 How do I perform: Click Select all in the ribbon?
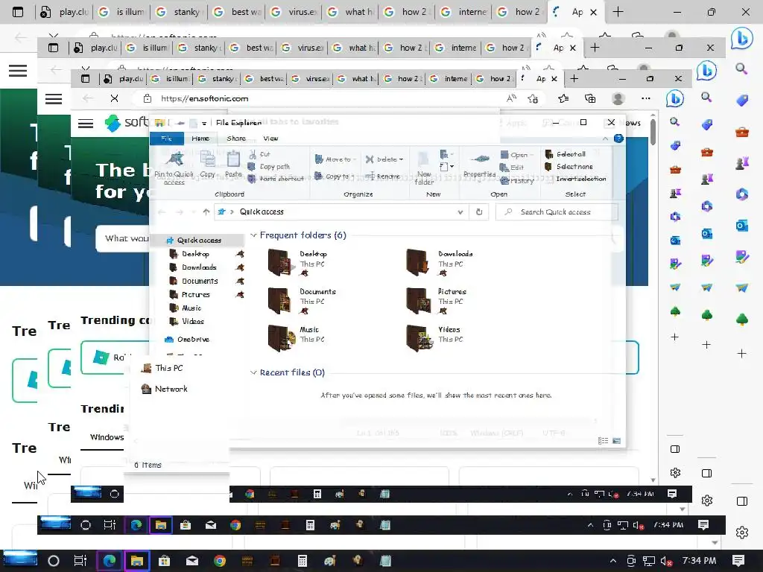(x=566, y=154)
